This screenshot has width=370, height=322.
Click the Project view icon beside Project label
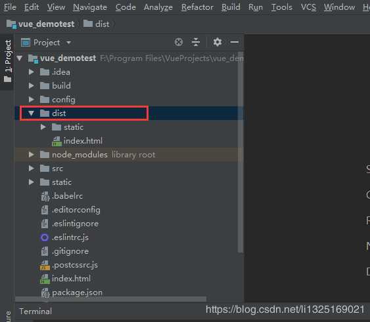(x=26, y=43)
